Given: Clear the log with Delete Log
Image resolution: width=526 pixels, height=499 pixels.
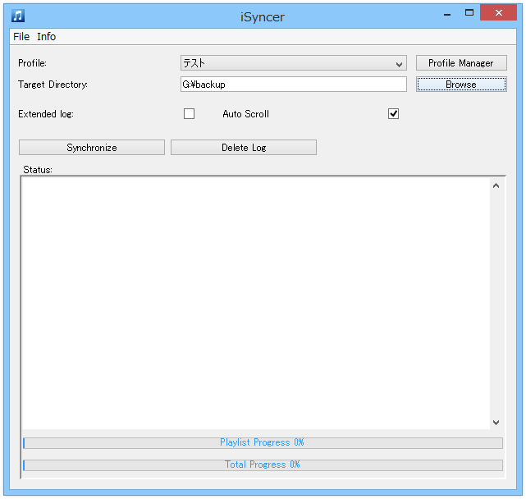Looking at the screenshot, I should point(244,148).
